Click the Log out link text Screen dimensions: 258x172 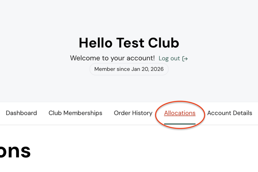click(x=169, y=58)
